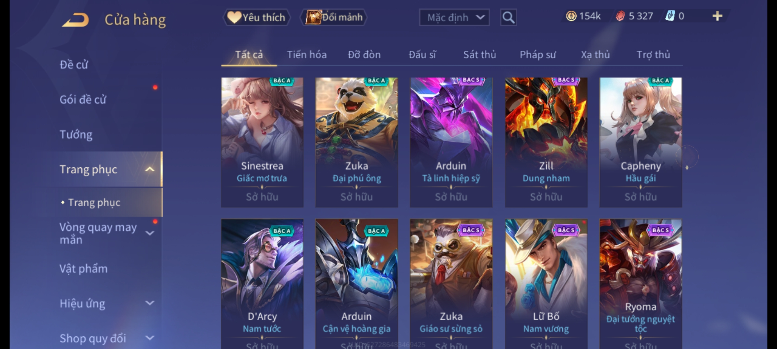Open Tướng in the sidebar
The image size is (777, 349).
[x=76, y=134]
